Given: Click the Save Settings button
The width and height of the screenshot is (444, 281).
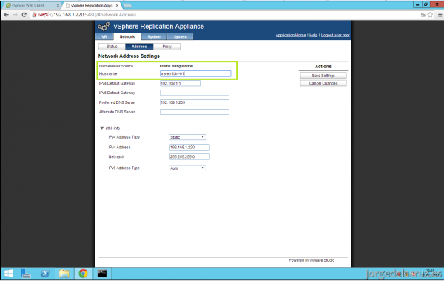Looking at the screenshot, I should (323, 76).
